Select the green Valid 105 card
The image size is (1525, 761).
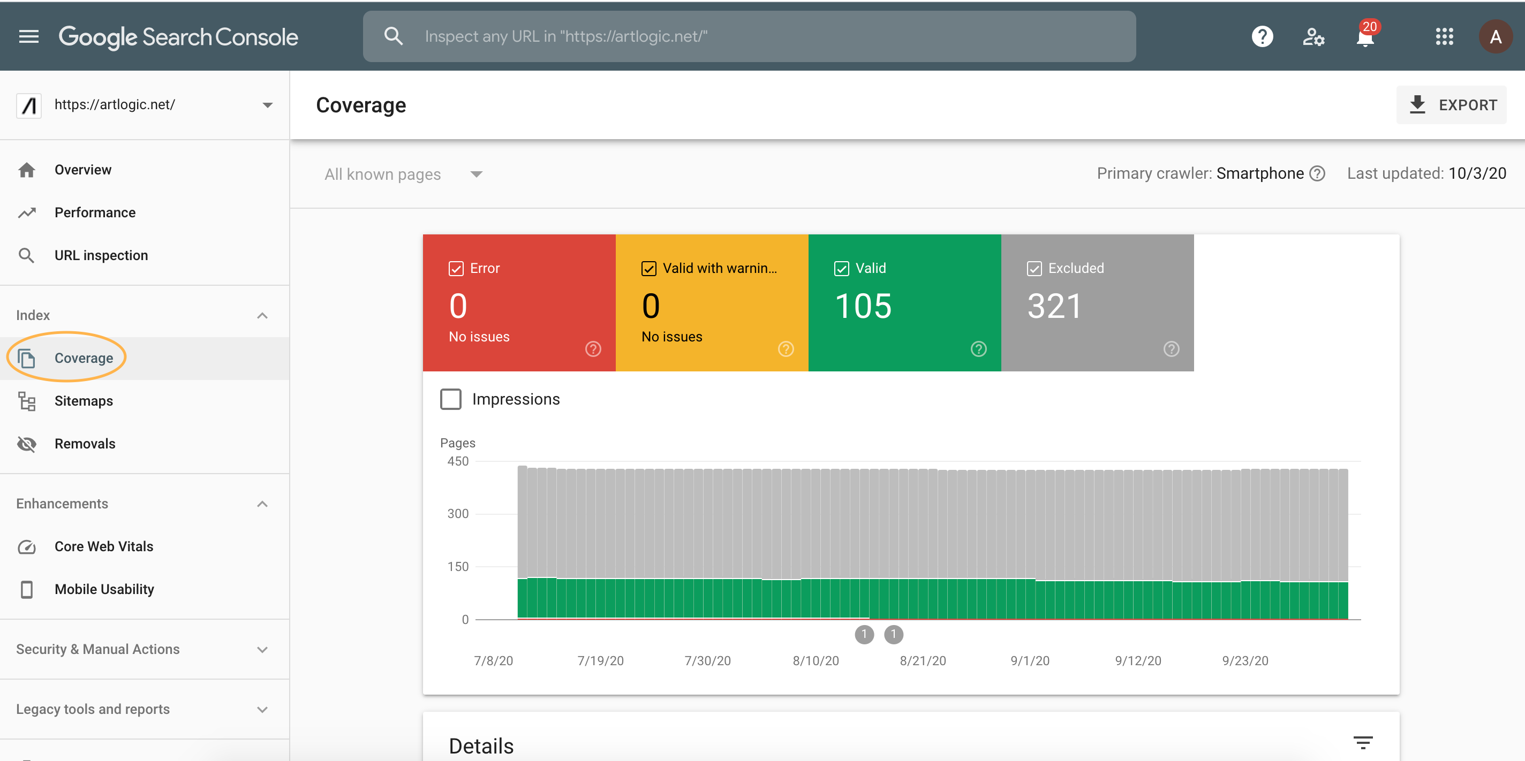tap(904, 303)
